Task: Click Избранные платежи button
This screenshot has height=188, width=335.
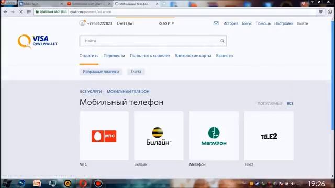Action: [x=101, y=72]
